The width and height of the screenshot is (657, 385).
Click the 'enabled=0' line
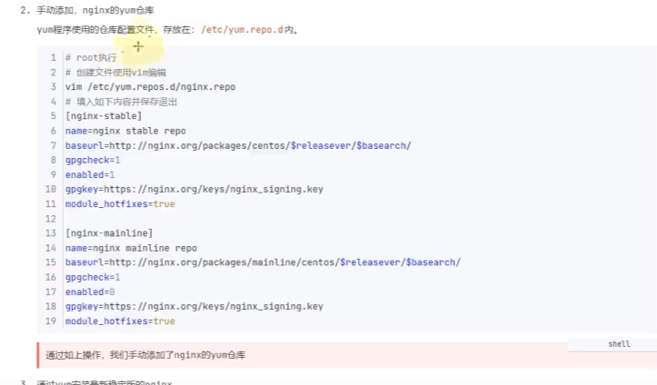[x=90, y=292]
